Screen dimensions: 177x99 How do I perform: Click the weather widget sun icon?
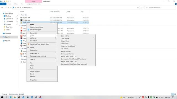(x=121, y=97)
